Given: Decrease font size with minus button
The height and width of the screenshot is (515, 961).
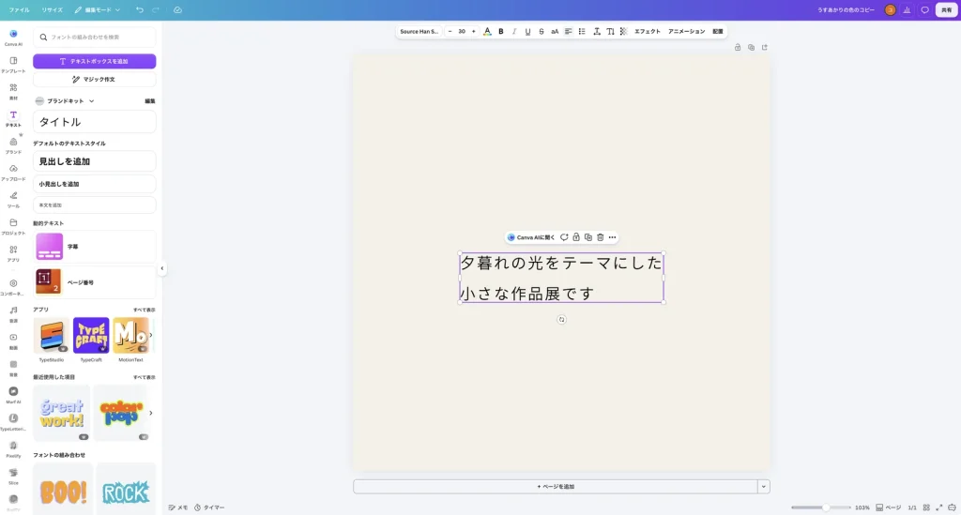Looking at the screenshot, I should tap(450, 31).
